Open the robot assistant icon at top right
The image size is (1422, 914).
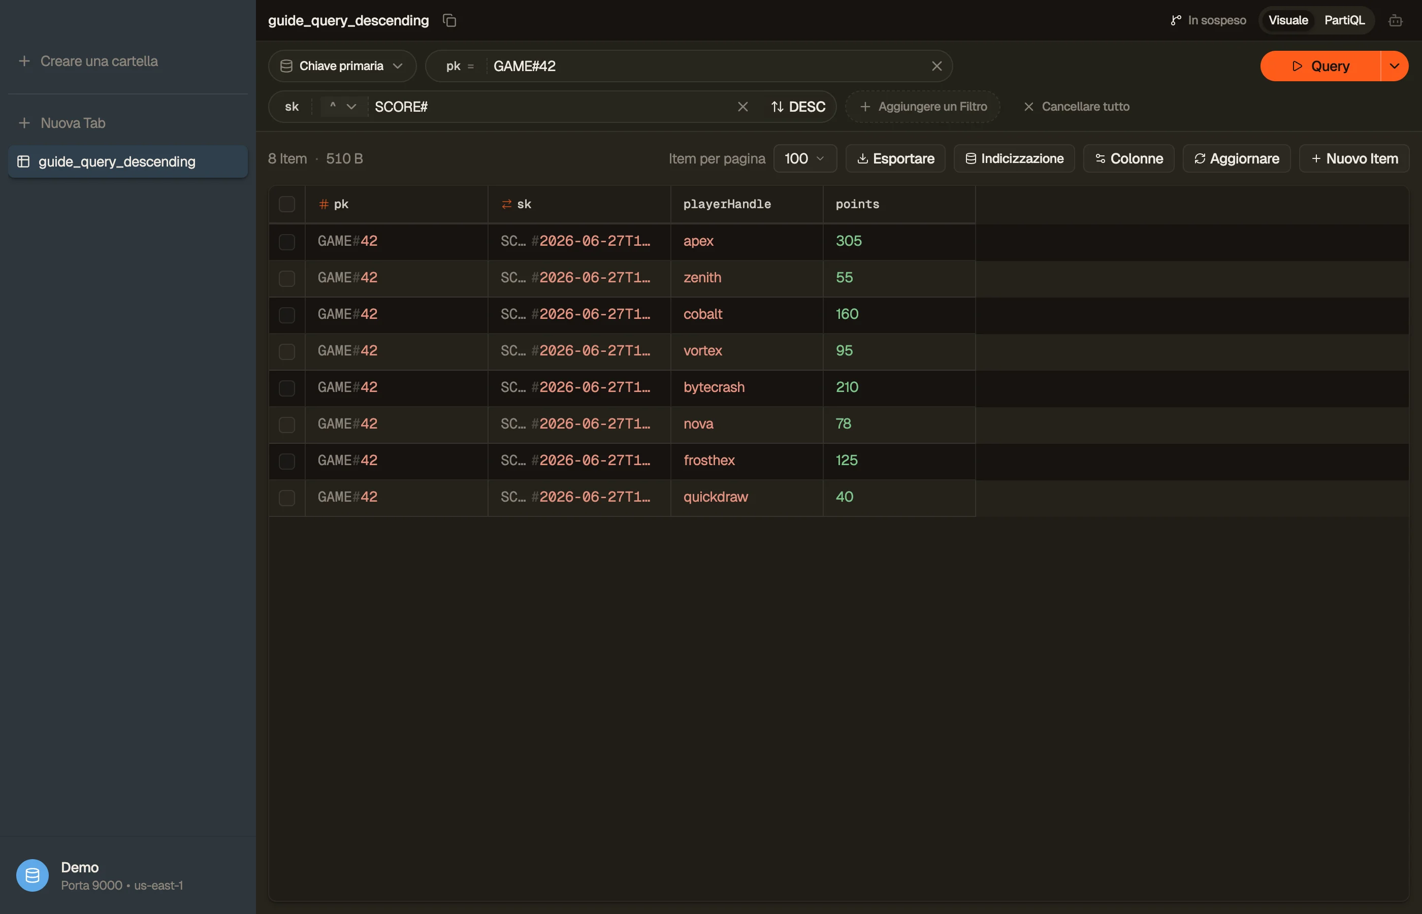click(1395, 20)
